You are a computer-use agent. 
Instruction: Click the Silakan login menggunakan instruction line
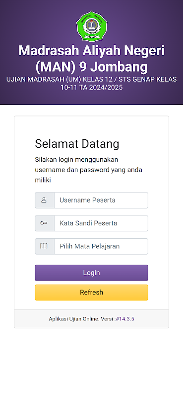(76, 160)
